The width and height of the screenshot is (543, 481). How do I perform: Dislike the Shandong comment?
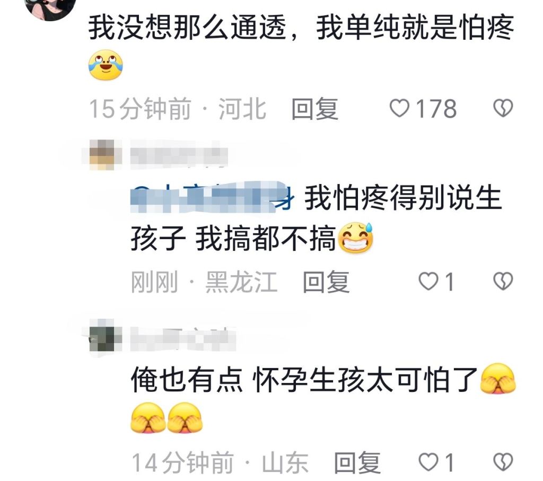click(503, 462)
